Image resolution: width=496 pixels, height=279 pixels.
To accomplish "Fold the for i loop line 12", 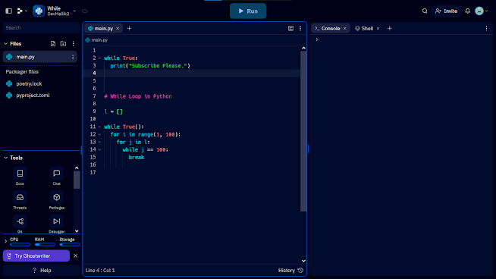I will click(x=99, y=134).
